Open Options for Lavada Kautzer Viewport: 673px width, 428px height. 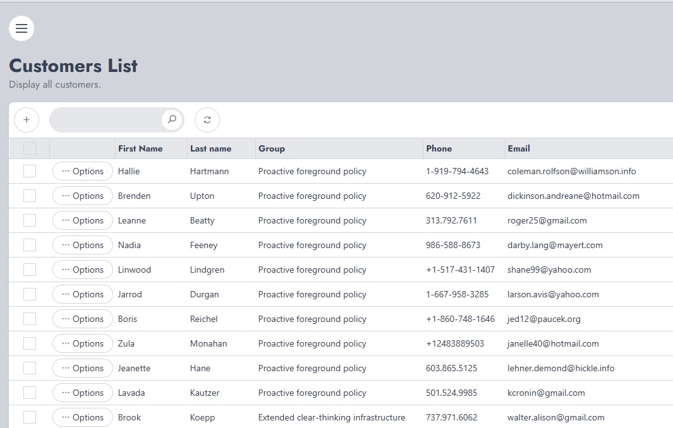pos(83,393)
